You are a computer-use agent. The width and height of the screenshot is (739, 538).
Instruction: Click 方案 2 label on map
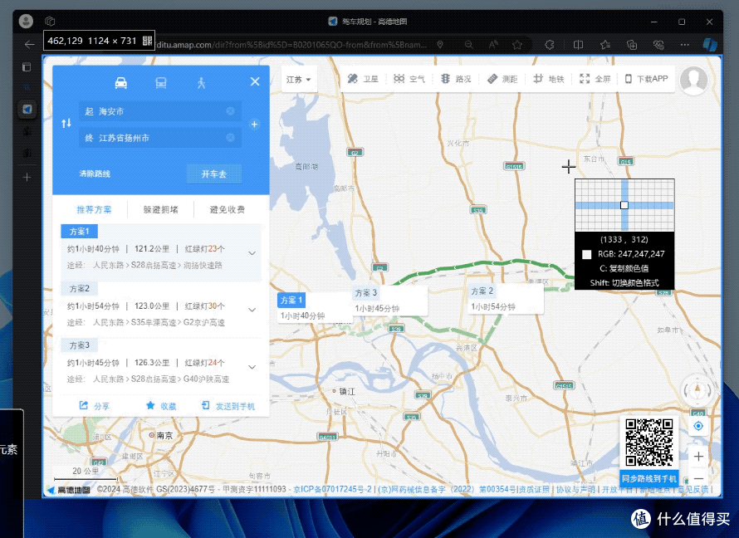(x=482, y=291)
